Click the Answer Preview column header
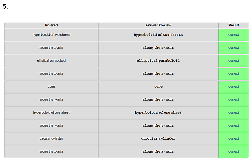 pos(158,25)
